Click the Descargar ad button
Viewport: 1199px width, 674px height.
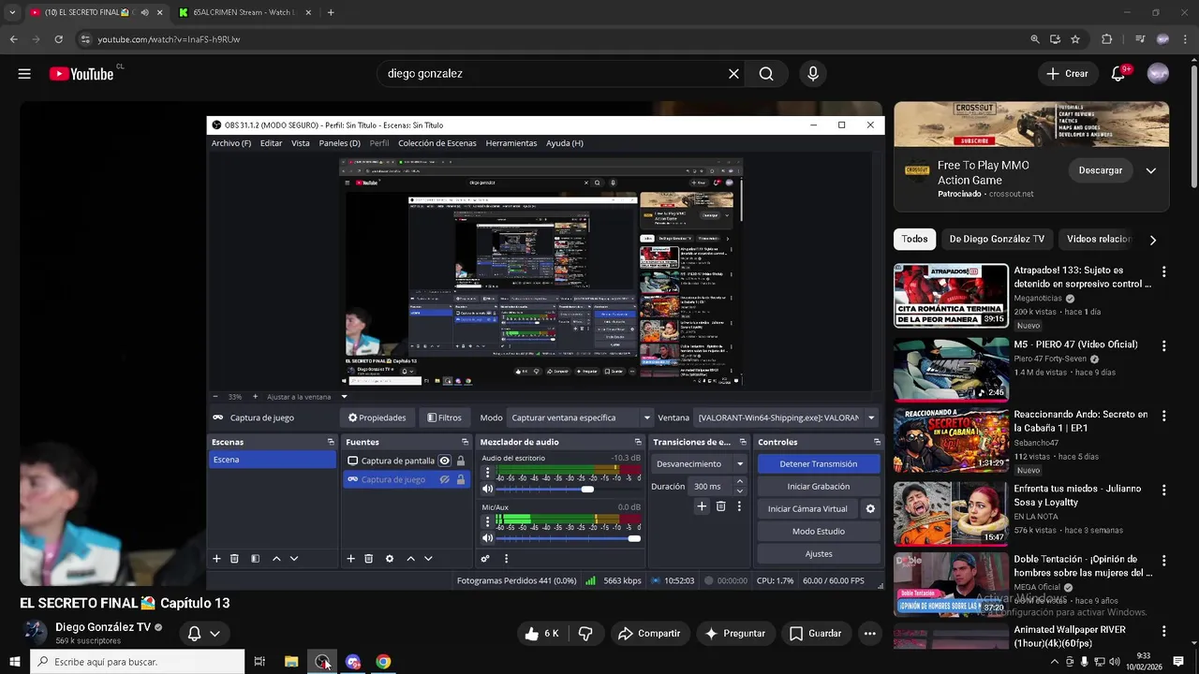pyautogui.click(x=1101, y=170)
